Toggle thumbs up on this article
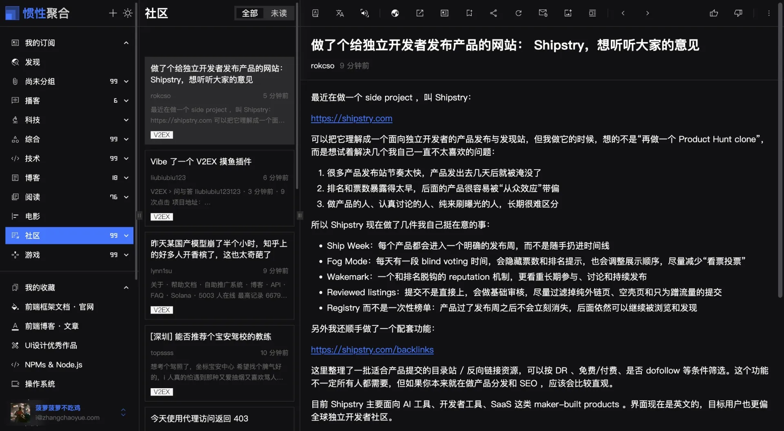 tap(714, 13)
